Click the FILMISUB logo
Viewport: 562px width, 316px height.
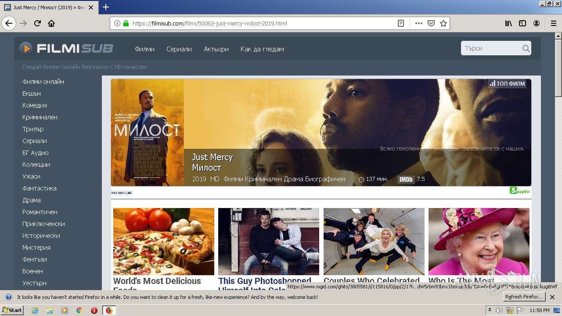(66, 48)
